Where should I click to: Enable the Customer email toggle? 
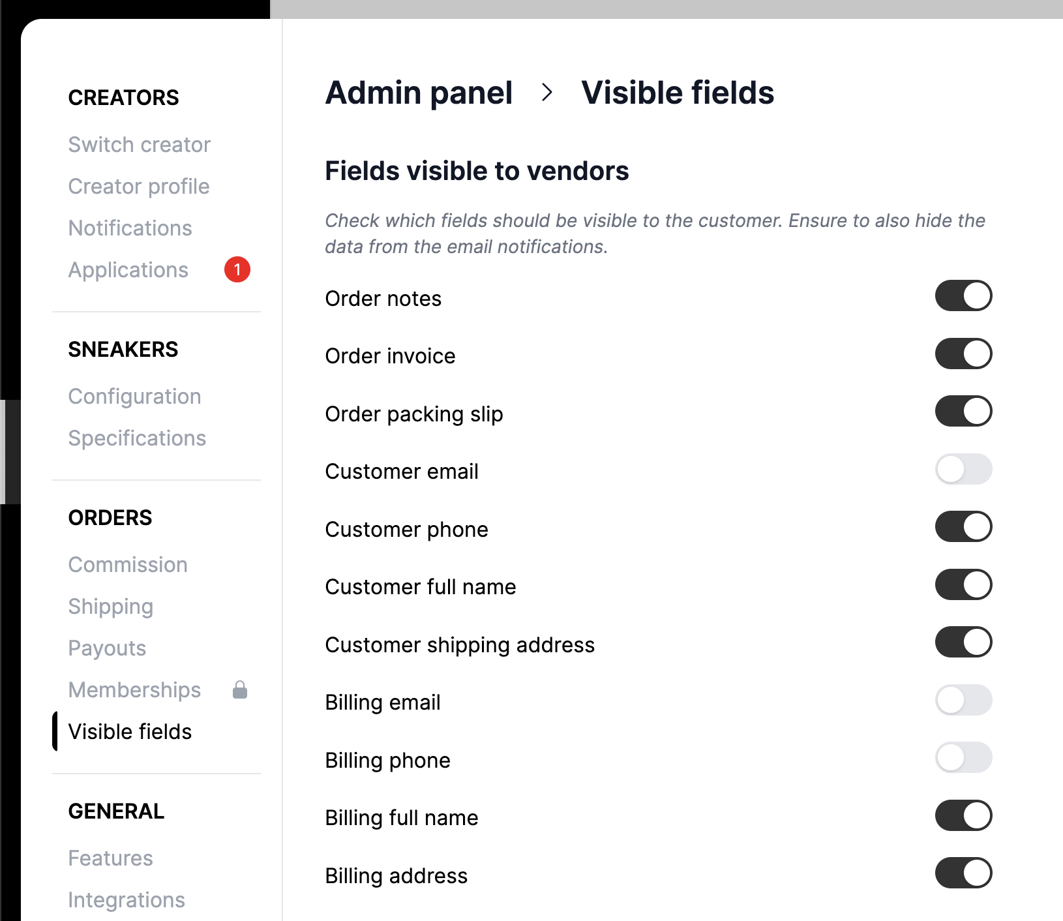pyautogui.click(x=963, y=469)
